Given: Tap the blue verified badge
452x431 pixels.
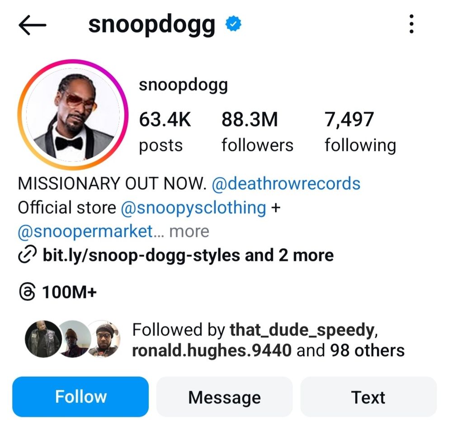Looking at the screenshot, I should pyautogui.click(x=233, y=24).
